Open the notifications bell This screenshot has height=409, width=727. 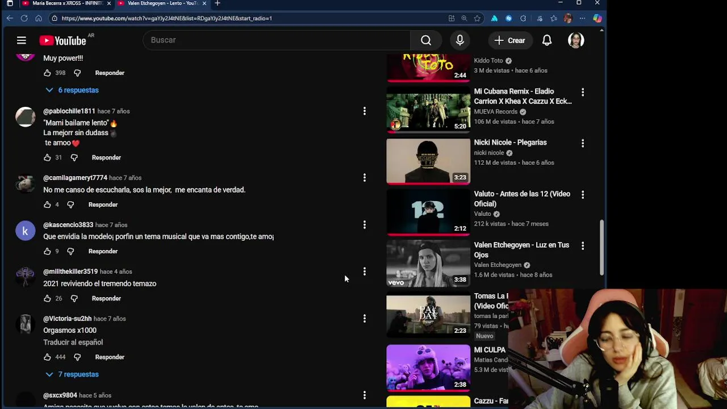547,40
